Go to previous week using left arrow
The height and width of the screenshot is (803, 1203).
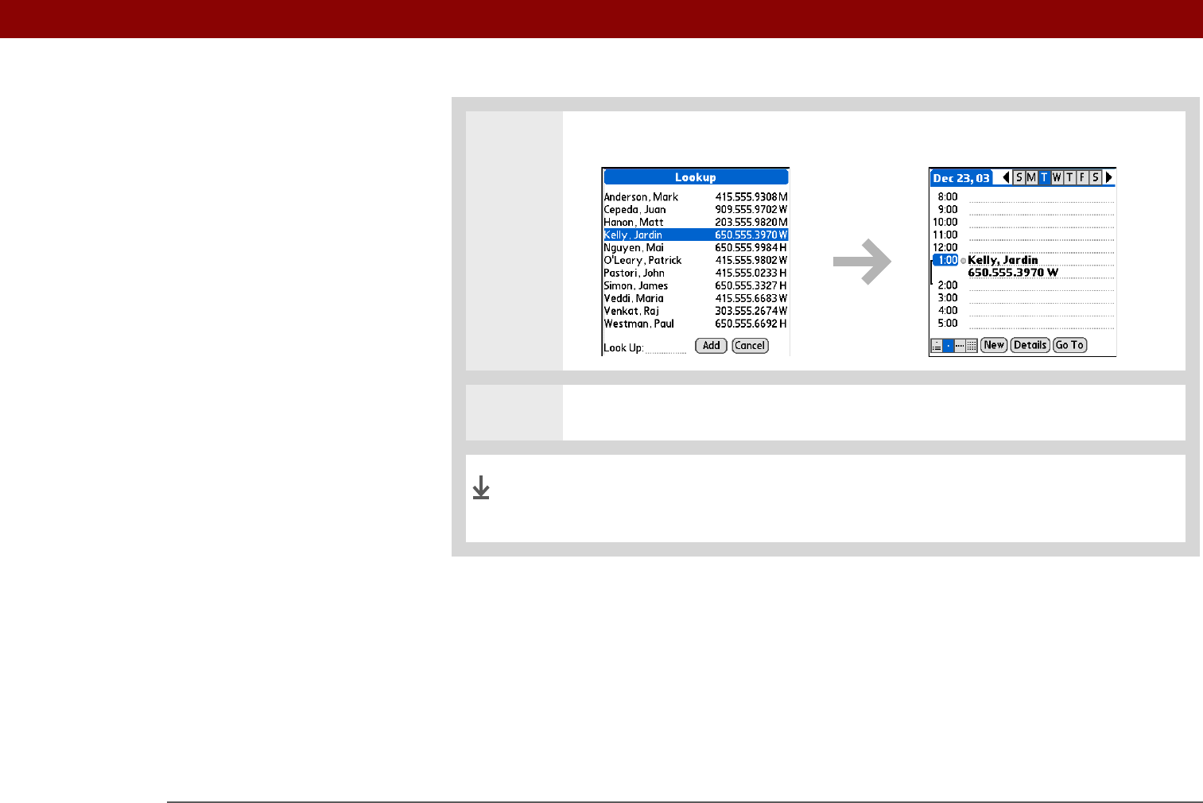[1006, 177]
